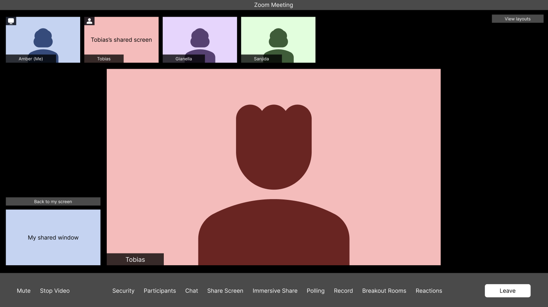Select Gianella's video thumbnail

point(200,40)
